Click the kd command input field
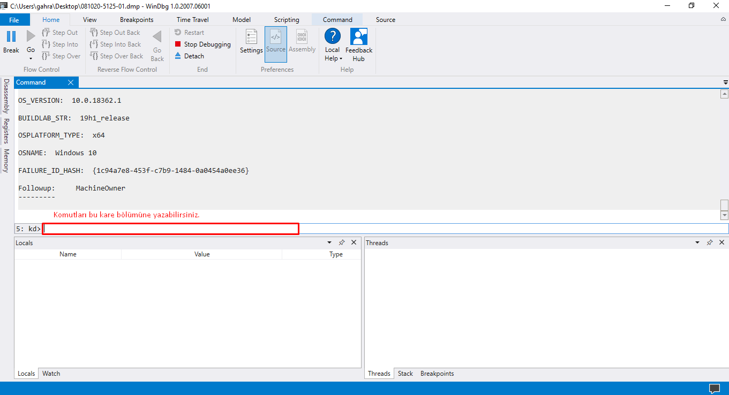The height and width of the screenshot is (395, 729). click(385, 229)
